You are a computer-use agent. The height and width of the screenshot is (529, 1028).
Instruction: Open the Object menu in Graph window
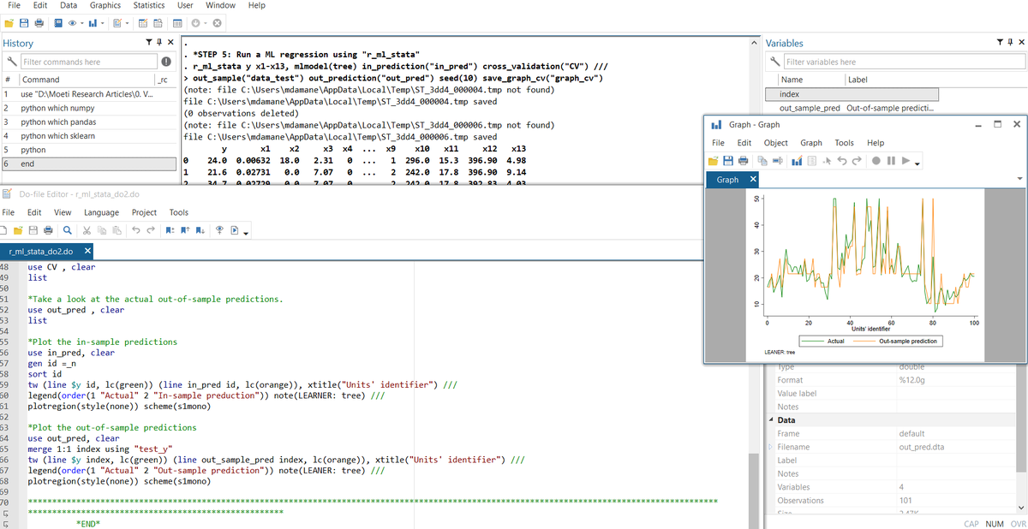pyautogui.click(x=775, y=143)
